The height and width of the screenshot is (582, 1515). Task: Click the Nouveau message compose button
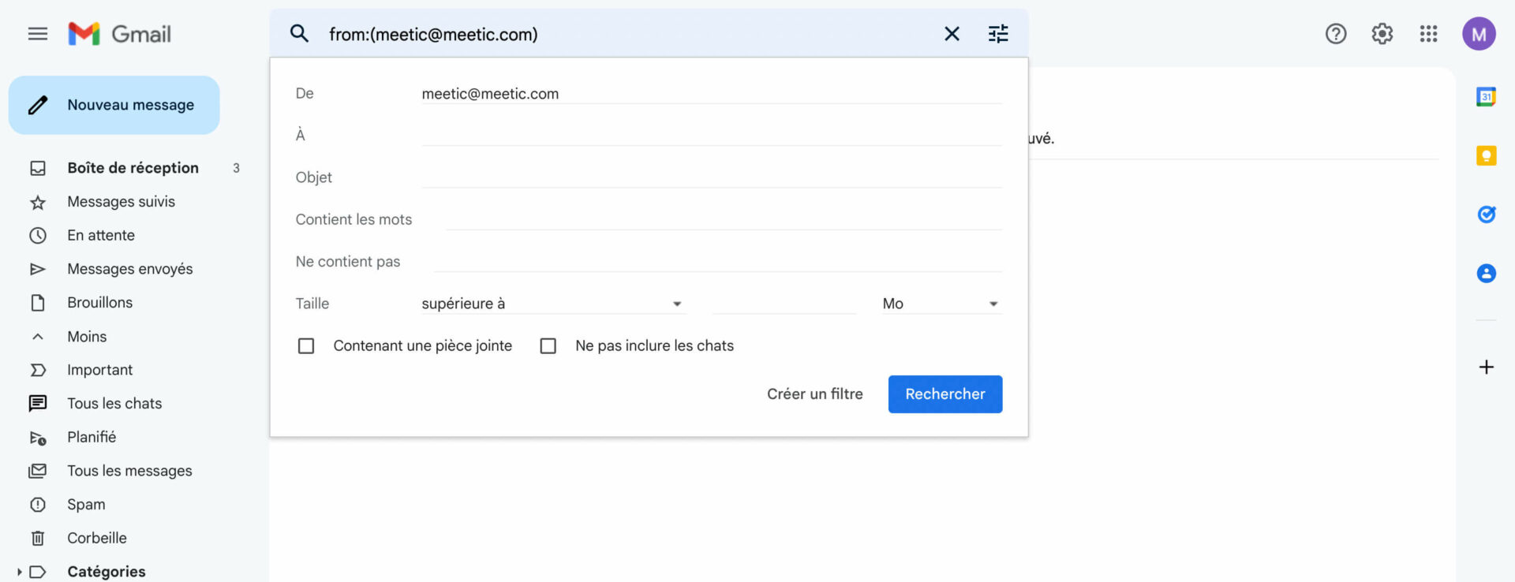click(114, 105)
